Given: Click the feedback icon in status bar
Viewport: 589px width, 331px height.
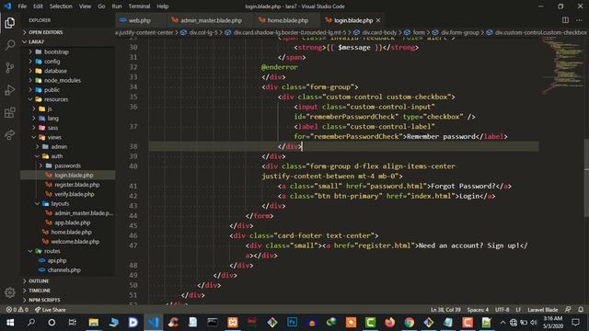Looking at the screenshot, I should click(x=568, y=310).
